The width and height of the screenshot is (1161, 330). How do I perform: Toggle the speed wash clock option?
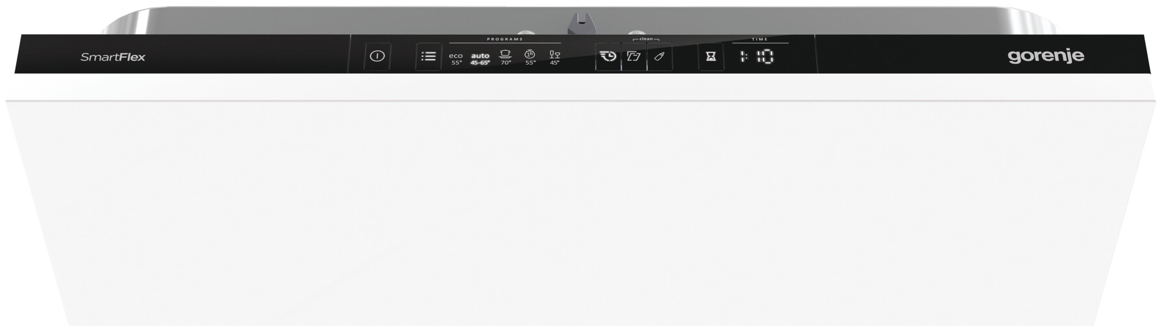click(x=608, y=56)
